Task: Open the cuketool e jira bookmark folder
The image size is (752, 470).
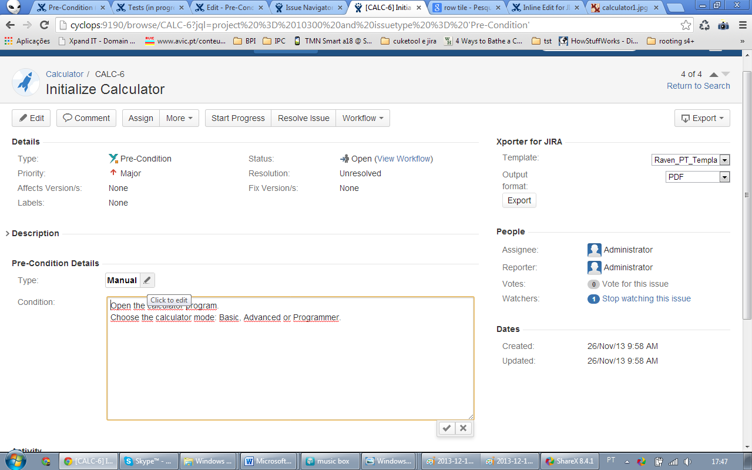Action: click(408, 41)
